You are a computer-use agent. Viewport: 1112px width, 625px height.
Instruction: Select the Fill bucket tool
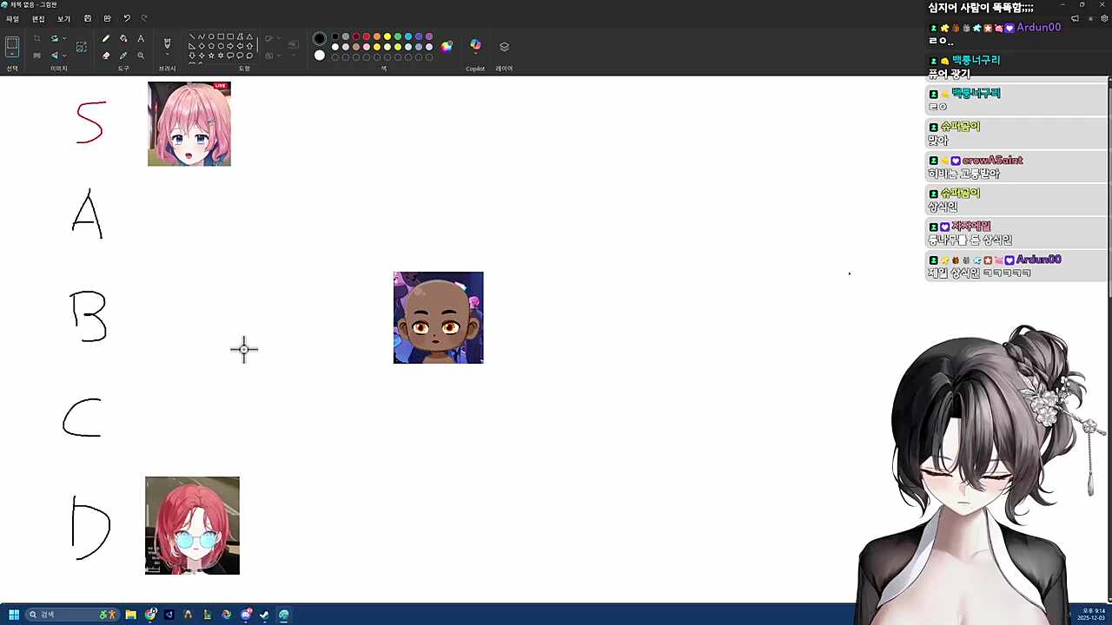click(123, 38)
